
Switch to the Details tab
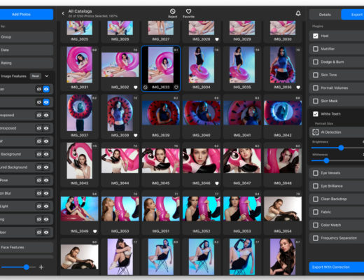[x=325, y=15]
